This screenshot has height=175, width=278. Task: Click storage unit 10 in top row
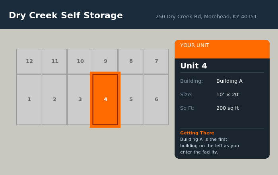click(80, 61)
